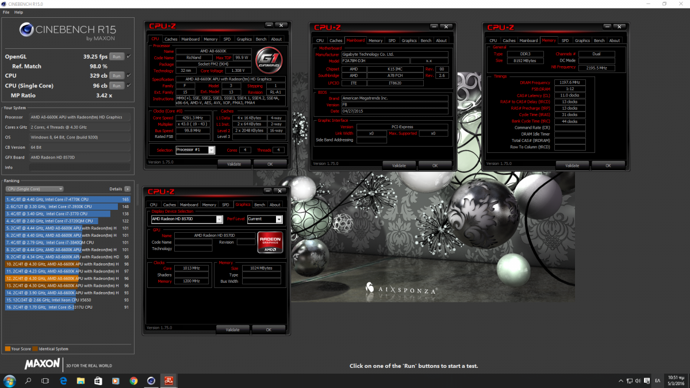
Task: Click the CB Version field showing 64 Bit
Action: [80, 147]
